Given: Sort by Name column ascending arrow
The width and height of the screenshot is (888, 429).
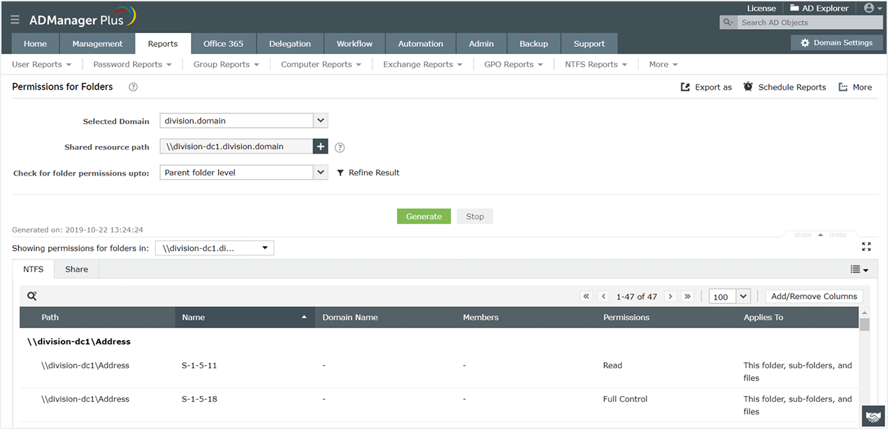Looking at the screenshot, I should [x=304, y=317].
